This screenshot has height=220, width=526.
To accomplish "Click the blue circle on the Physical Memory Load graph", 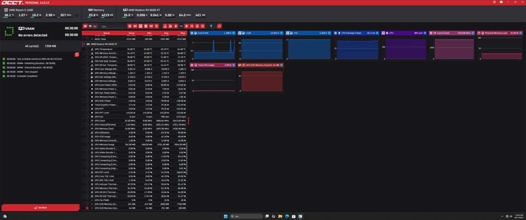I will (x=521, y=33).
